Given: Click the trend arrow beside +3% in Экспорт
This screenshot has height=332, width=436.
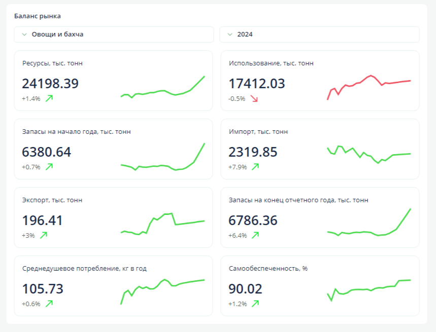Looking at the screenshot, I should pos(44,235).
